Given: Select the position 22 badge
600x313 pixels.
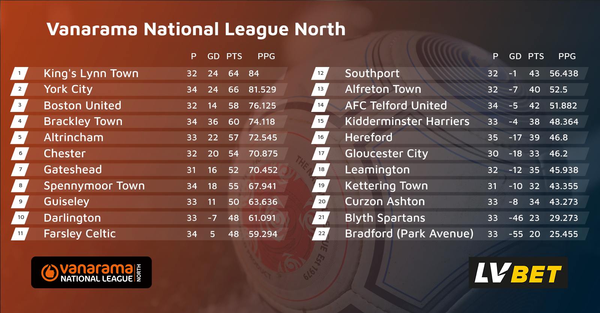Looking at the screenshot, I should (321, 234).
